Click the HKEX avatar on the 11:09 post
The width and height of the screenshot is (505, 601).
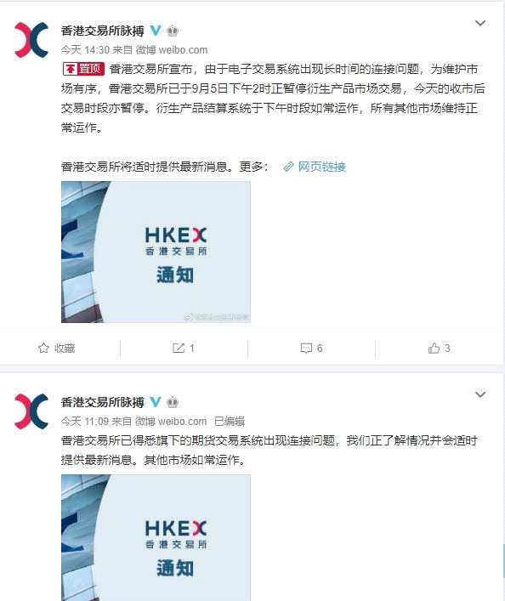(x=31, y=411)
